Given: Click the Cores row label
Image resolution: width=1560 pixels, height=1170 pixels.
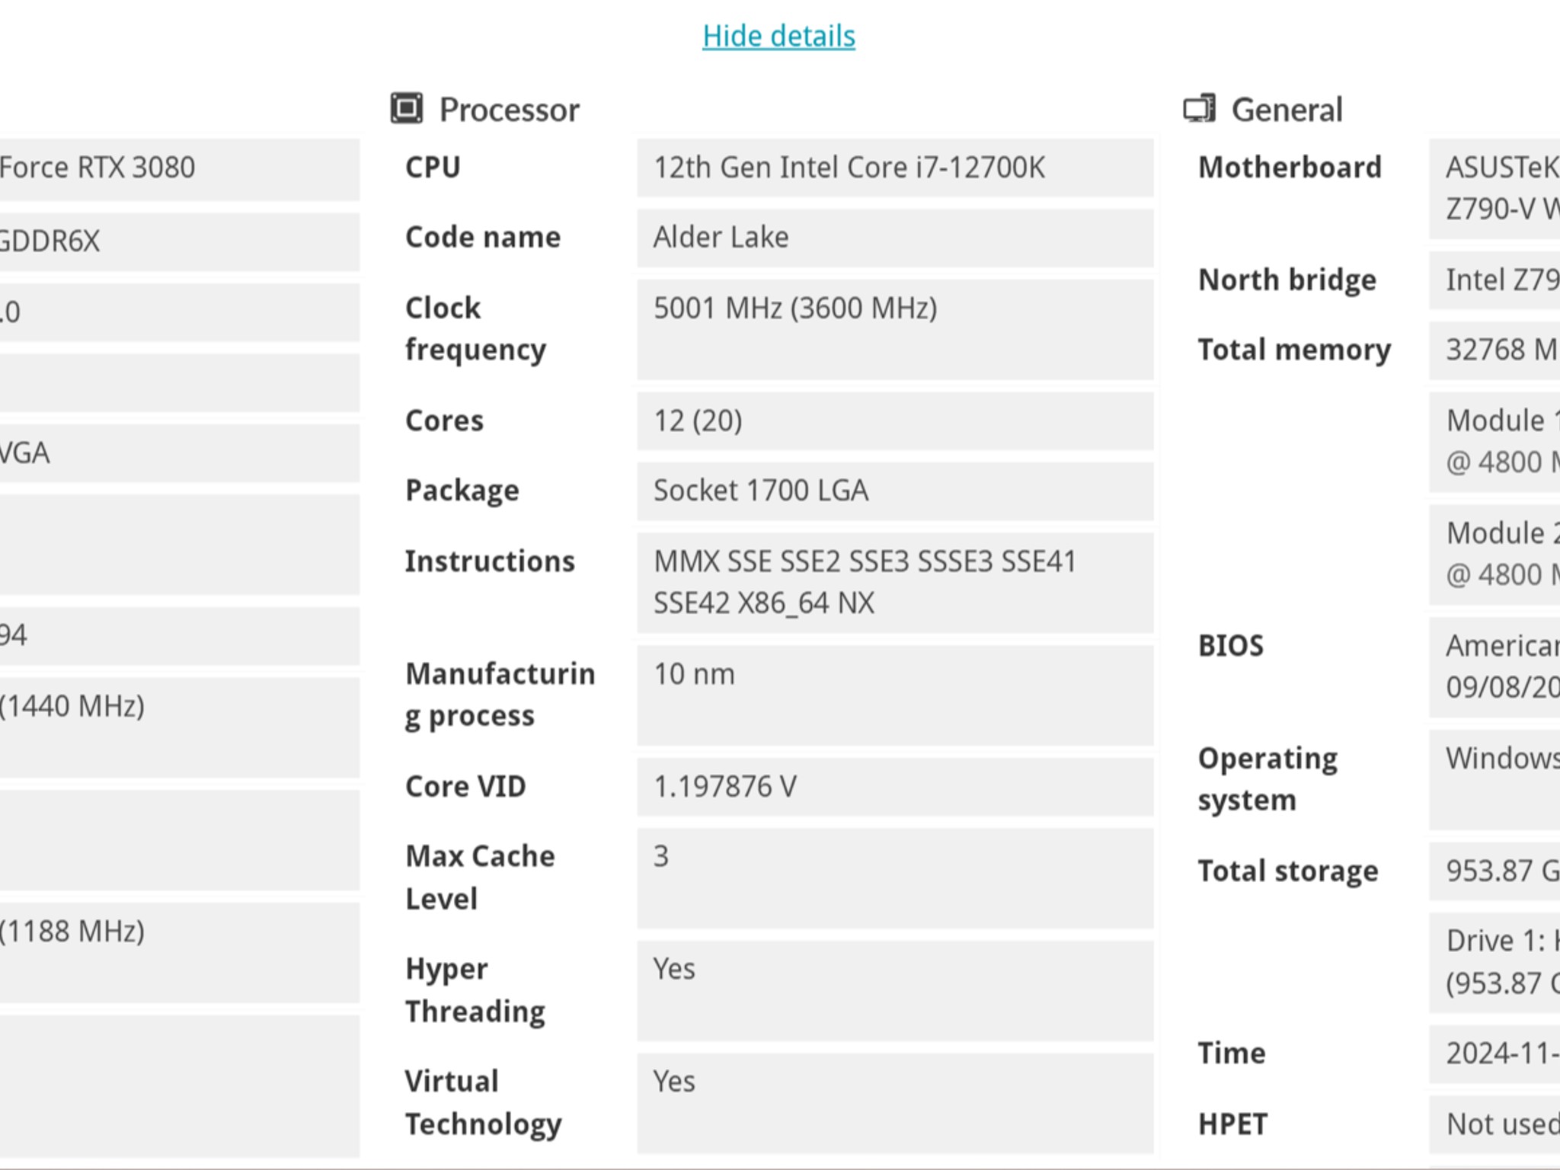Looking at the screenshot, I should tap(444, 420).
